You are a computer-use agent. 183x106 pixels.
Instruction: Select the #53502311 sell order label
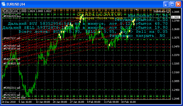[x=12, y=88]
